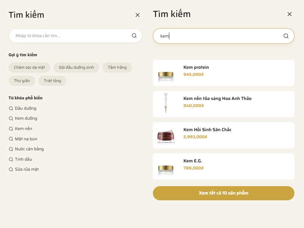
Task: Choose the Tắm trắng suggestion chip
Action: pyautogui.click(x=117, y=67)
